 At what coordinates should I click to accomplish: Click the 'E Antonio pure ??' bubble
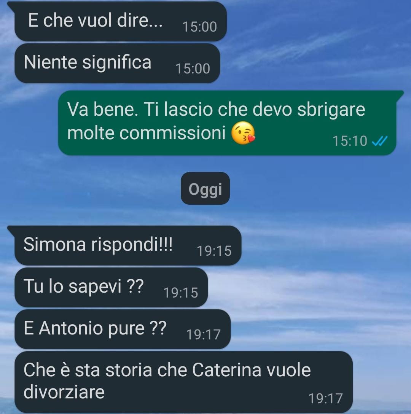tap(123, 329)
